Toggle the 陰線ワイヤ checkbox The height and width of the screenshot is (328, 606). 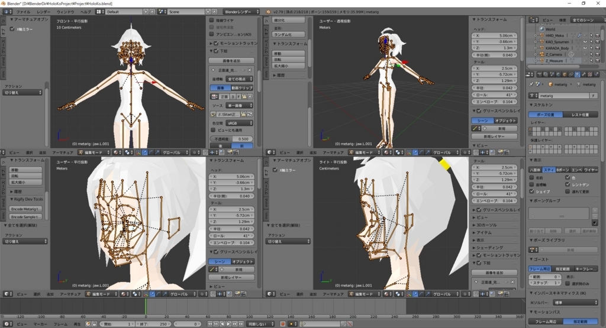[x=211, y=20]
